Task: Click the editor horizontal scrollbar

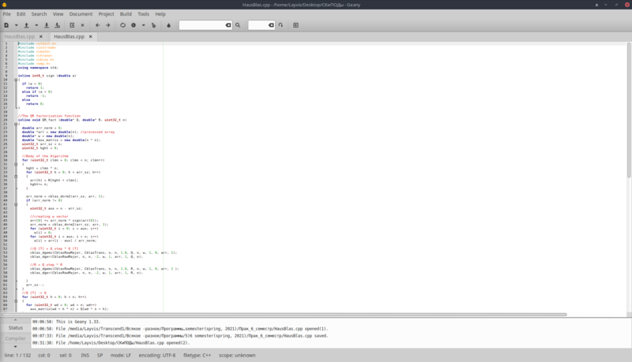Action: pos(284,314)
